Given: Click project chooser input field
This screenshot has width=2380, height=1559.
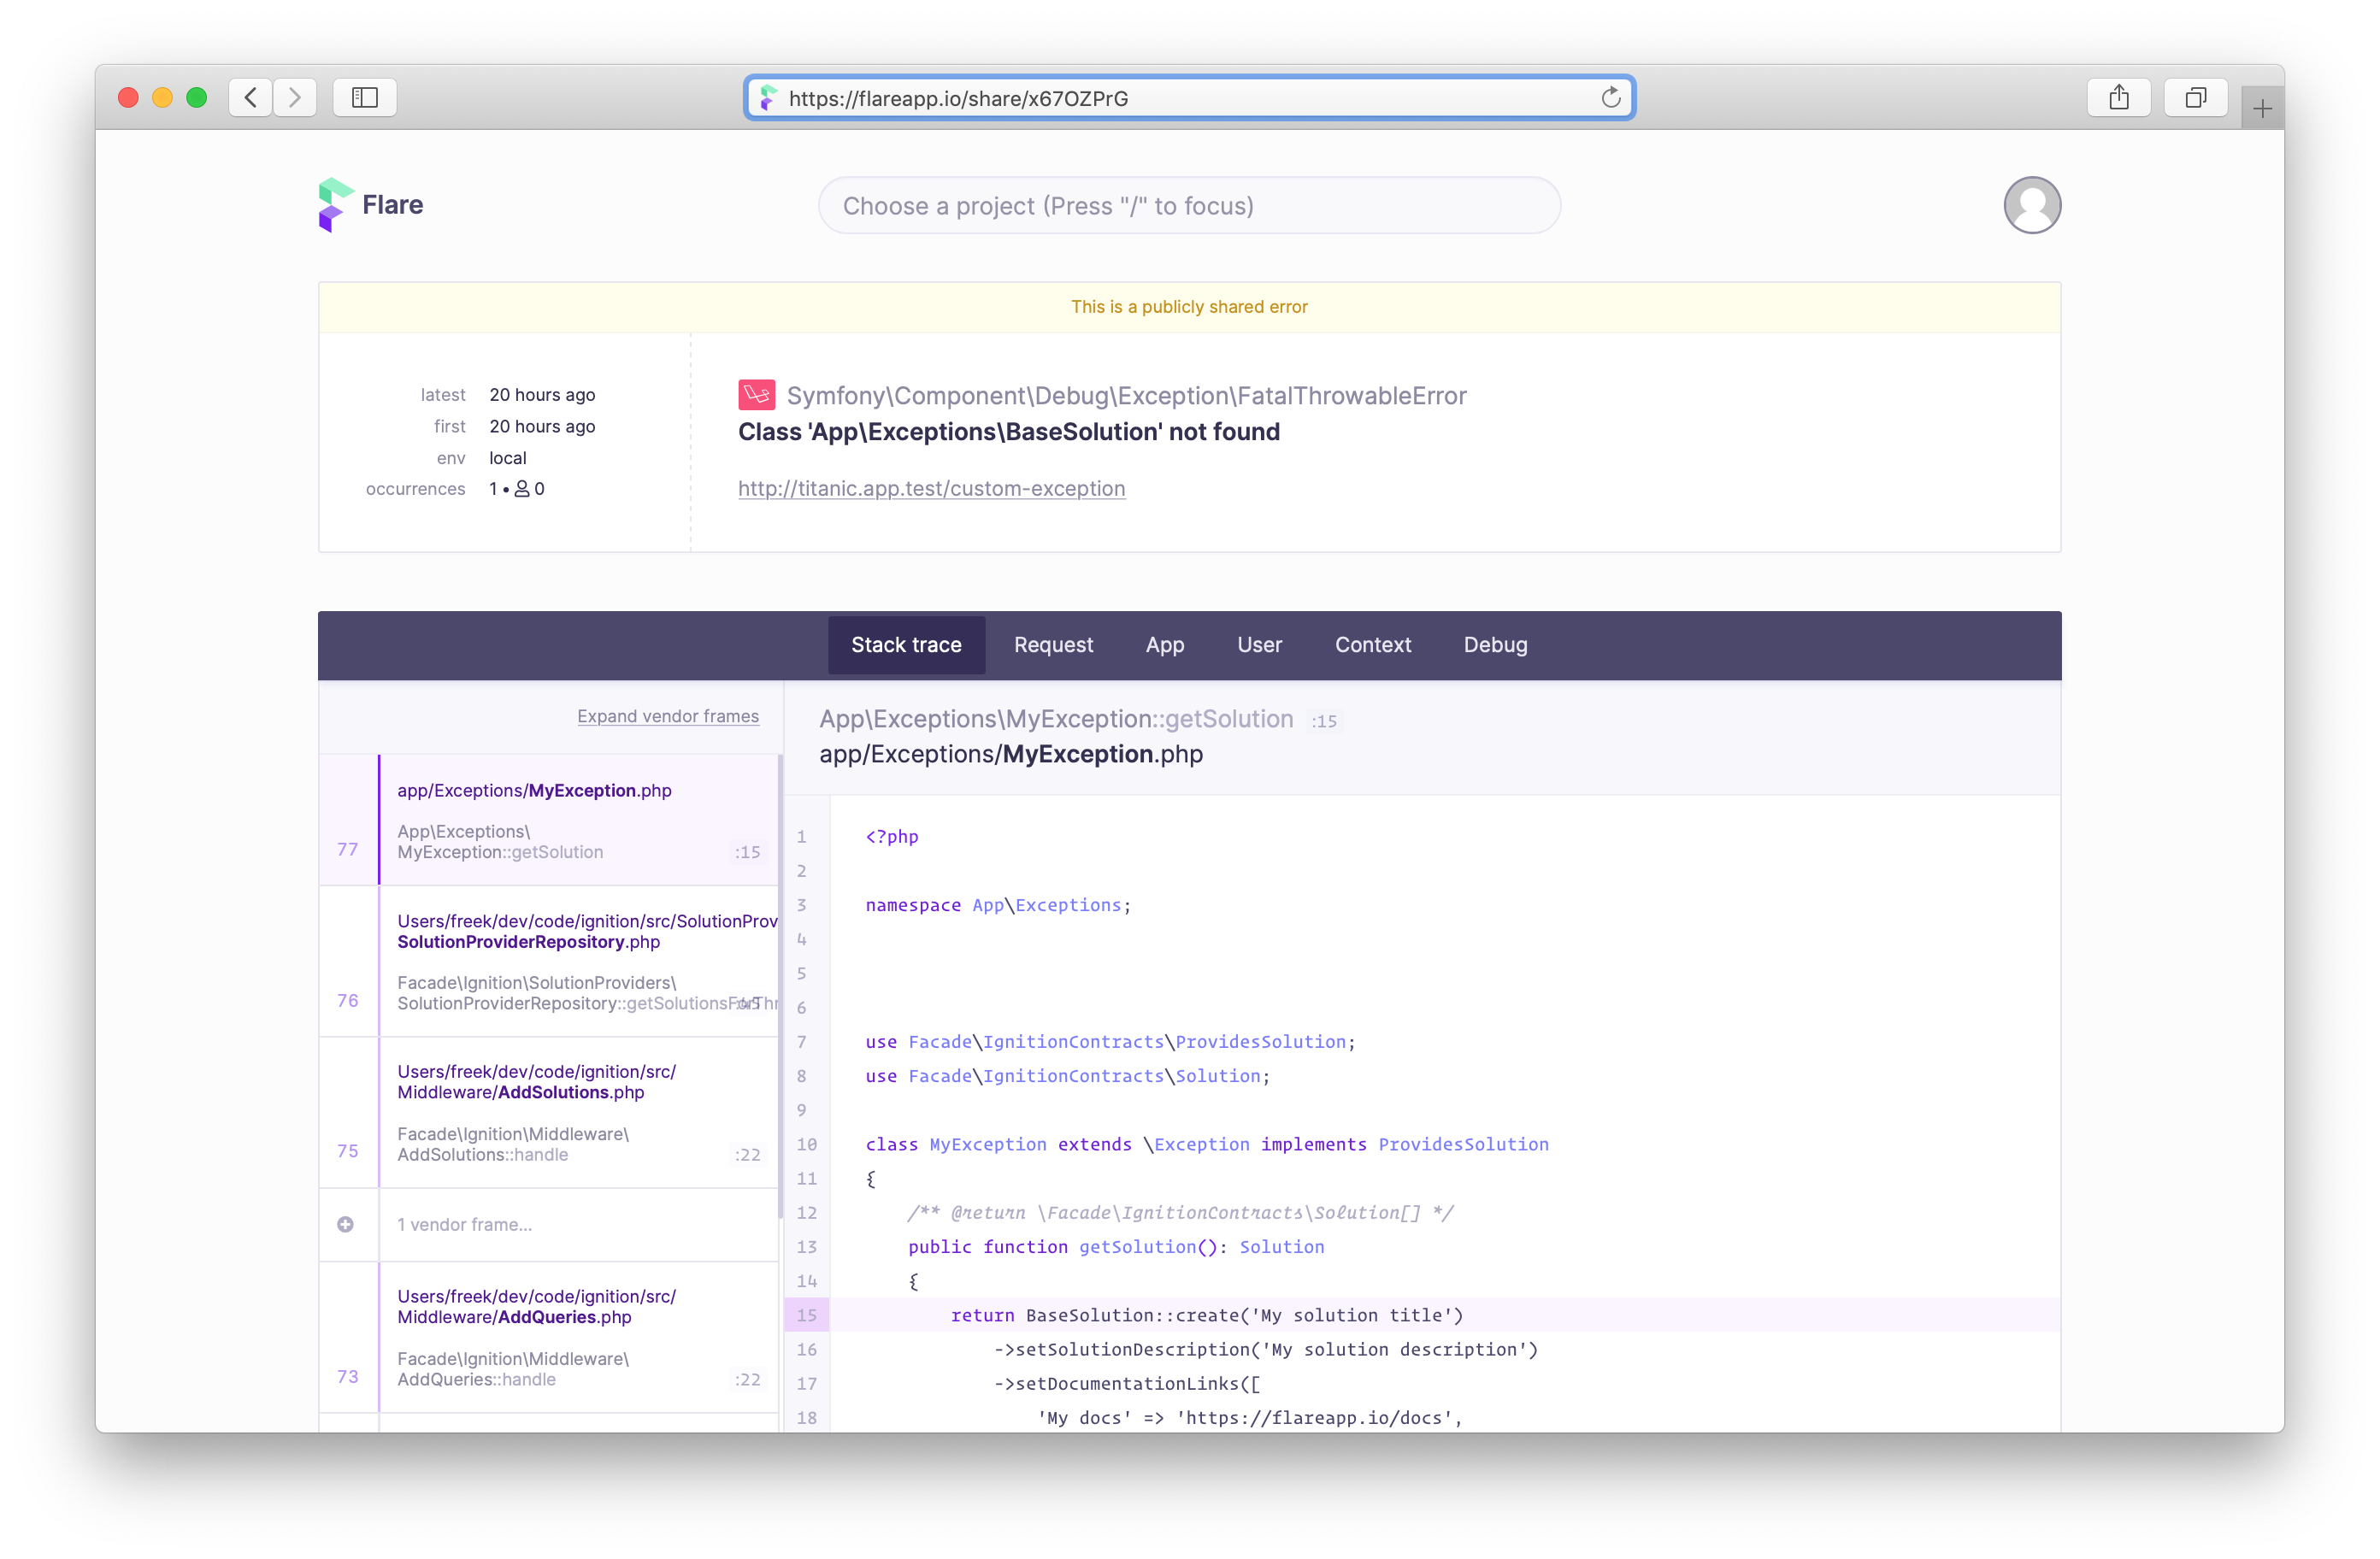Looking at the screenshot, I should tap(1190, 205).
